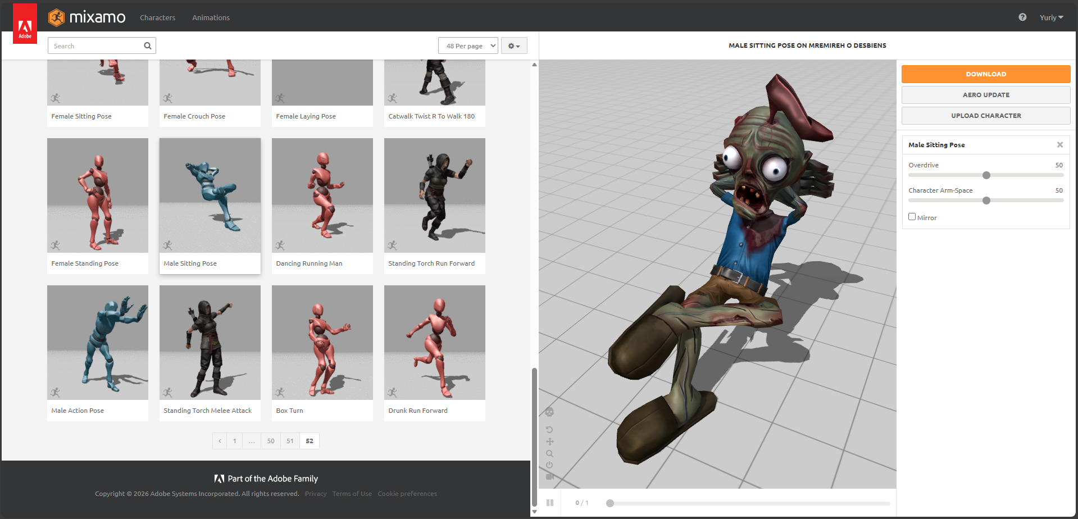Click the rotate view icon in viewport
The width and height of the screenshot is (1078, 519).
(549, 430)
